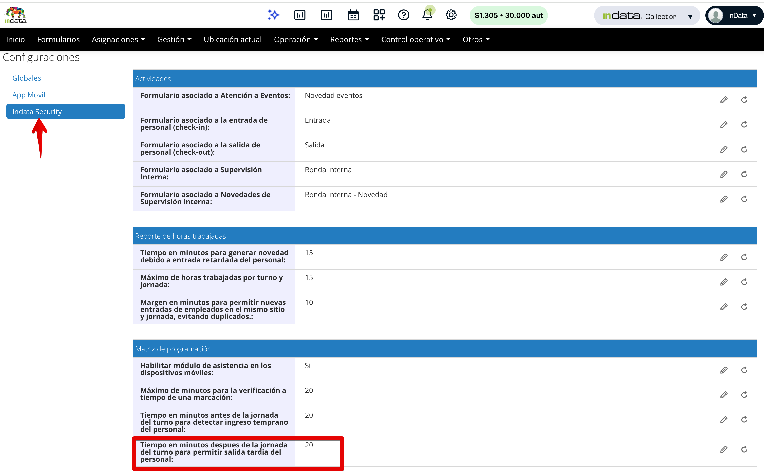Screen dimensions: 764x472
Task: Edit Máximo de horas trabajadas value
Action: point(724,282)
